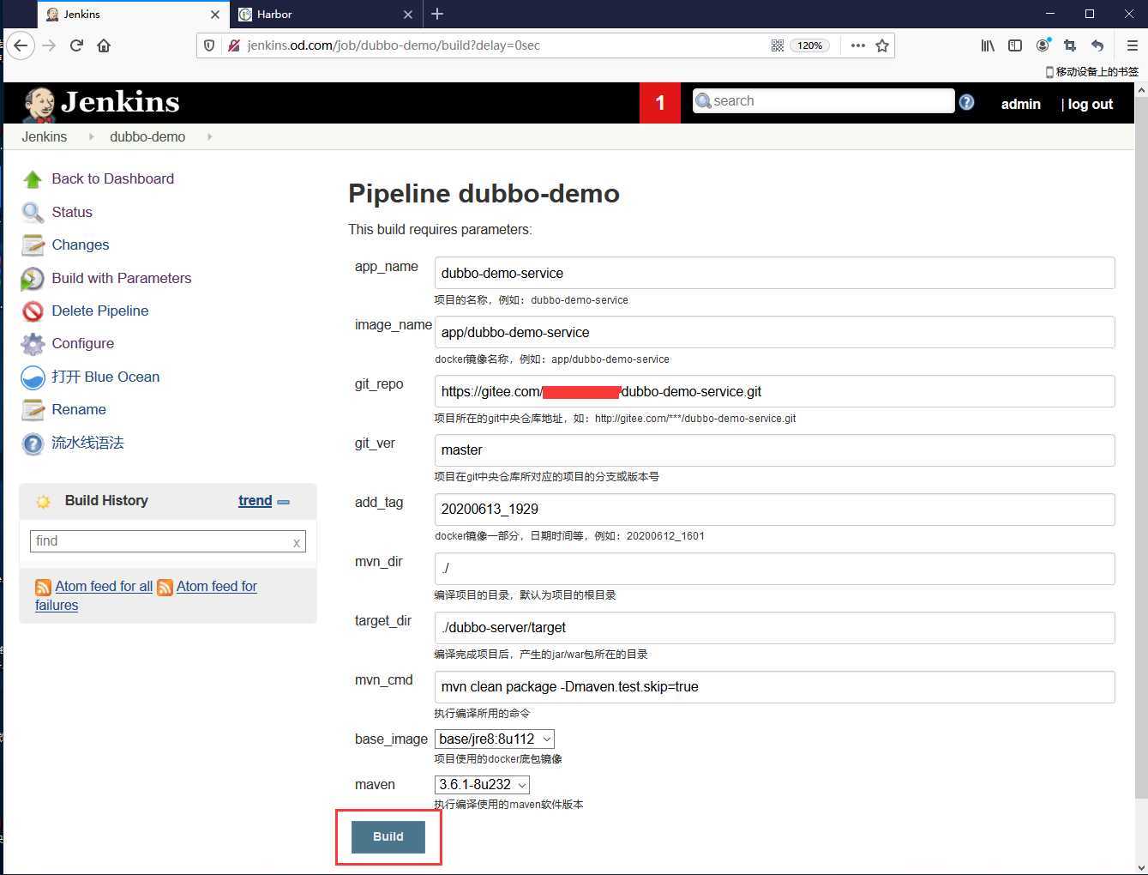This screenshot has width=1148, height=875.
Task: Click the pipeline syntax help icon in sidebar
Action: [x=33, y=444]
